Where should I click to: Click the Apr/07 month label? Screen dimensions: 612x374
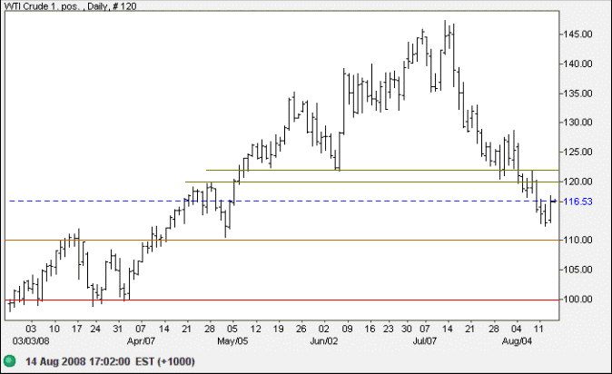[x=141, y=341]
